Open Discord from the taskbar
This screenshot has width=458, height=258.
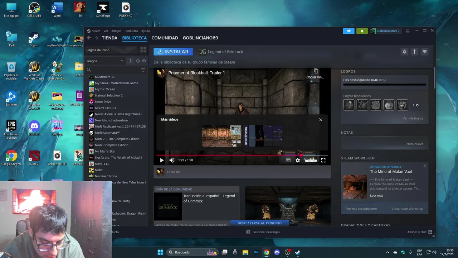(277, 252)
